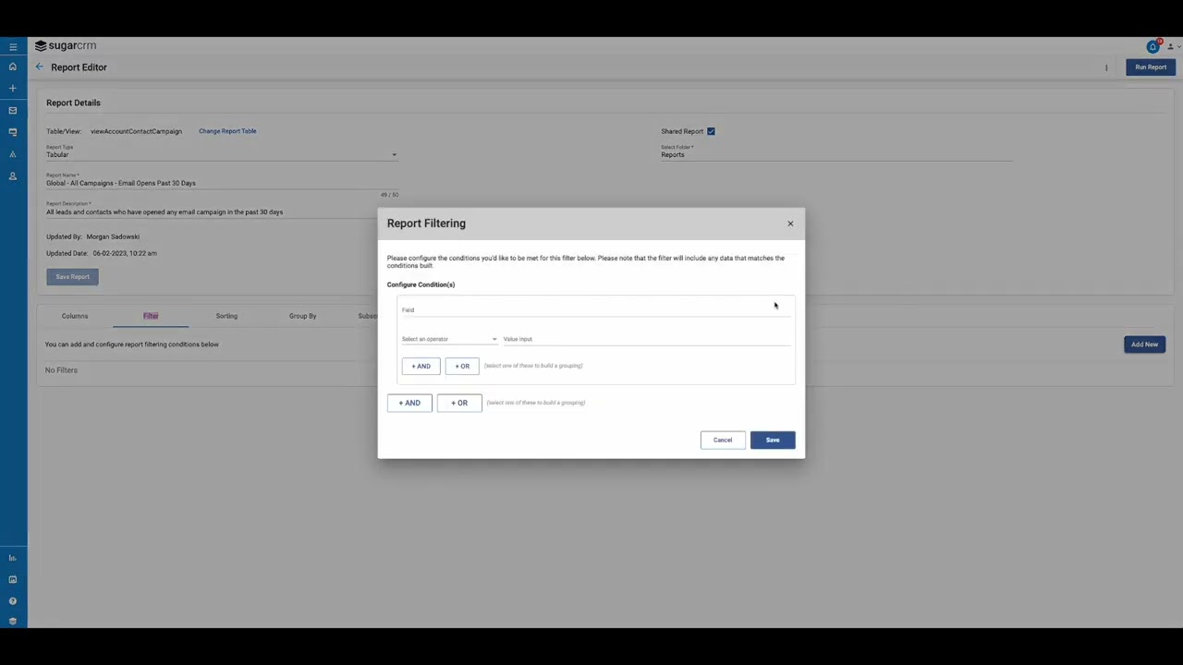Image resolution: width=1183 pixels, height=665 pixels.
Task: Open the triangle icon in the sidebar
Action: 13,154
